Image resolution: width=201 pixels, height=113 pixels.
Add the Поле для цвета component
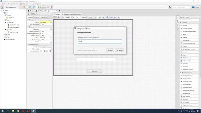[189, 88]
